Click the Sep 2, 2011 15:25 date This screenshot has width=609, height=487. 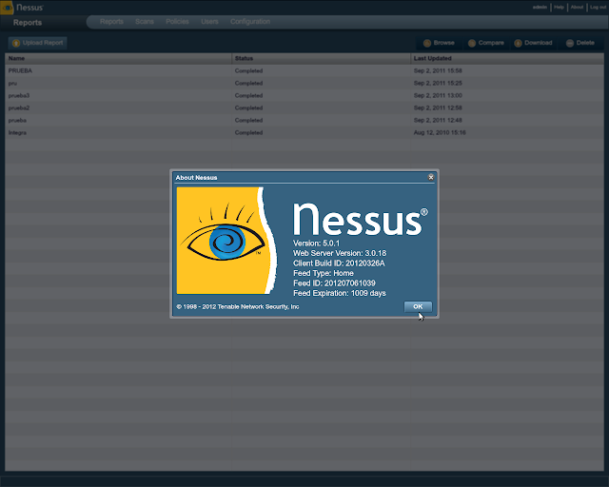tap(438, 83)
